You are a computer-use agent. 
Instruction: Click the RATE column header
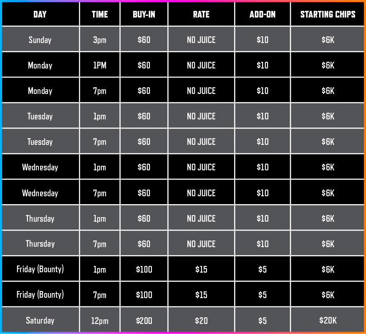coord(201,14)
